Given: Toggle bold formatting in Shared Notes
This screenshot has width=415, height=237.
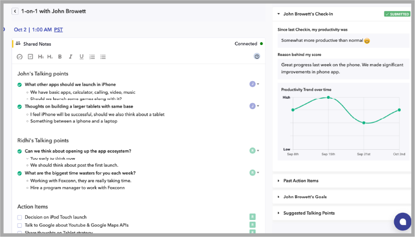Looking at the screenshot, I should [x=60, y=57].
